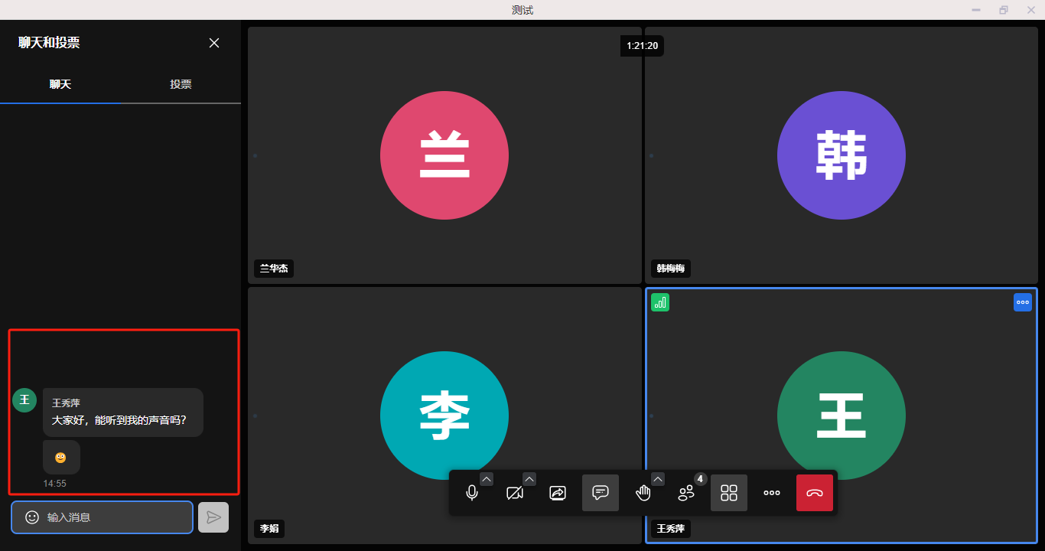This screenshot has width=1045, height=551.
Task: Open the emoji picker in message box
Action: [x=32, y=517]
